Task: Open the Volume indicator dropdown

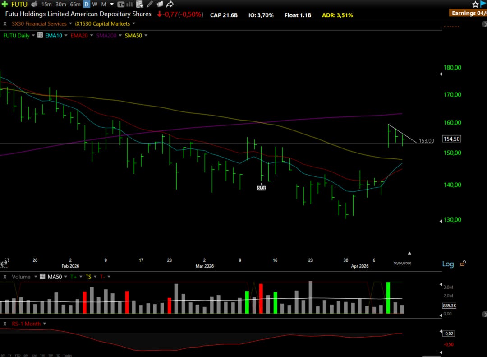Action: 36,277
